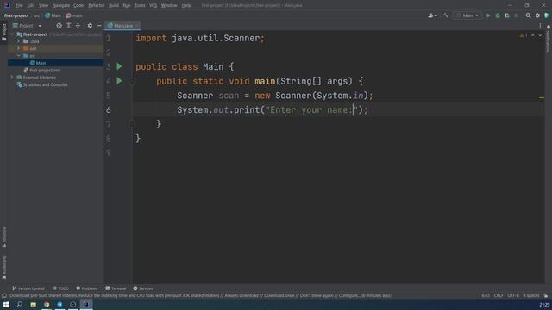Open the user account icon in toolbar
The height and width of the screenshot is (310, 552).
[432, 15]
